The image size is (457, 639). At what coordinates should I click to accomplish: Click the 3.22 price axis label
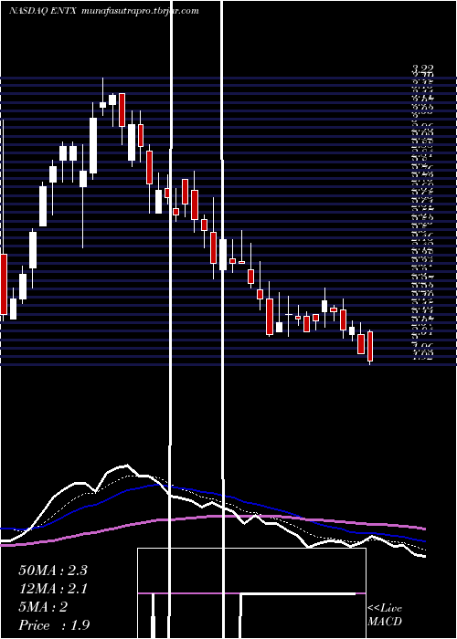[422, 69]
